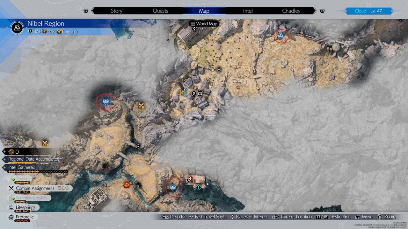This screenshot has height=229, width=408.
Task: Click the Fast Travel Spots prompt
Action: coord(208,217)
